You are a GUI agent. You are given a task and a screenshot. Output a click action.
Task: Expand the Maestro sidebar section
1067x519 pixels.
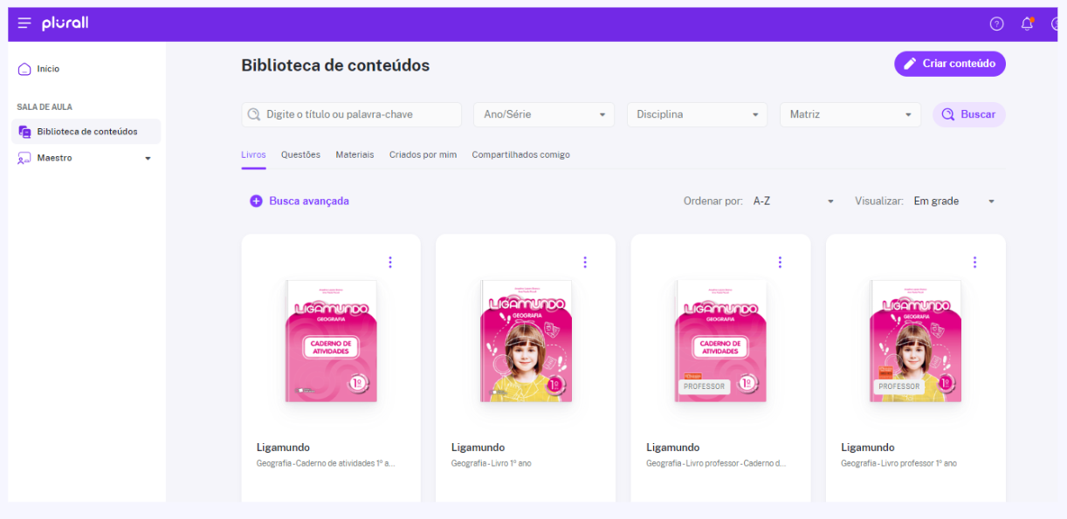[x=148, y=159]
